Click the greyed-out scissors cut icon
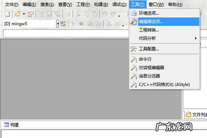 [78, 14]
